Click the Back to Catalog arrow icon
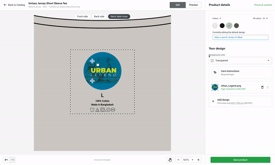 coord(5,5)
